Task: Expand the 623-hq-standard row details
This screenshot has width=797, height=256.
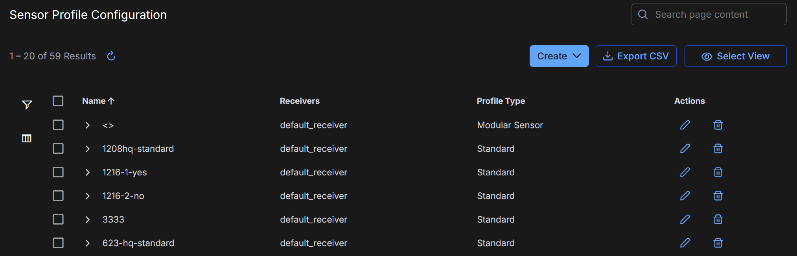Action: [x=88, y=243]
